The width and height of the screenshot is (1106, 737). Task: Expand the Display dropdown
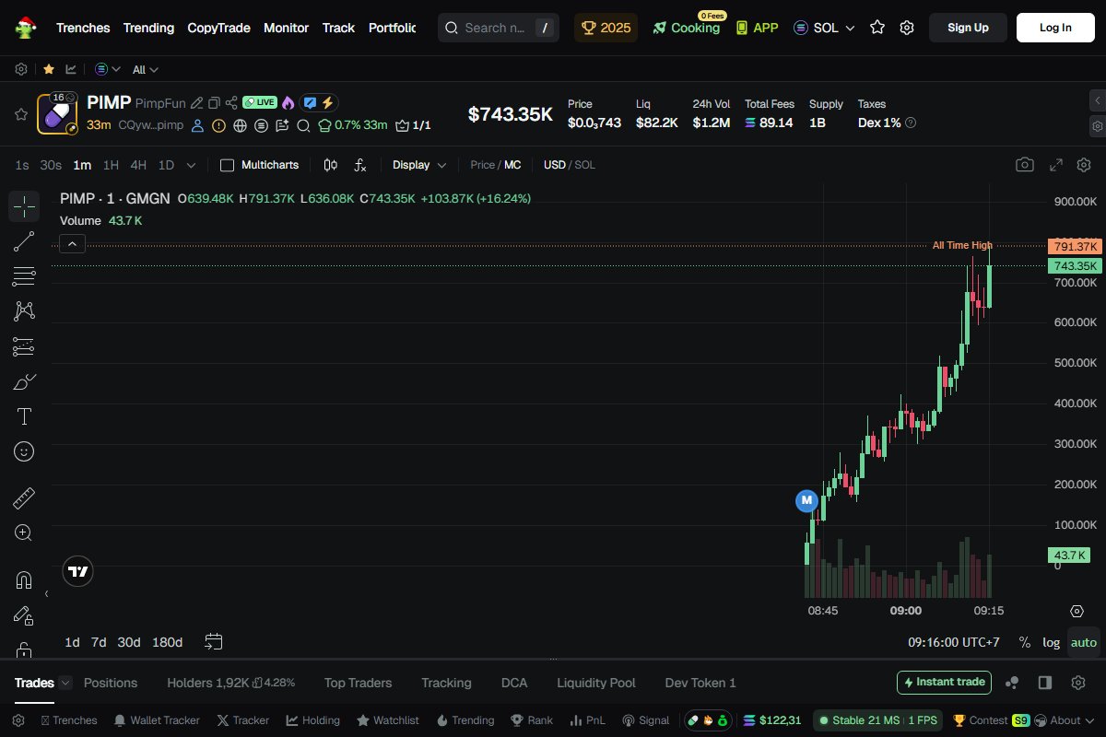[419, 165]
